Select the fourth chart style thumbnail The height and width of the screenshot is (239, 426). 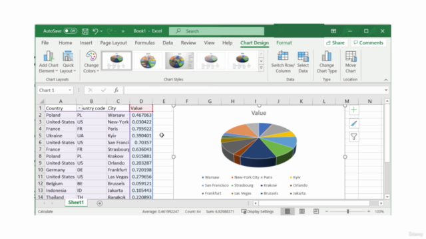click(211, 60)
